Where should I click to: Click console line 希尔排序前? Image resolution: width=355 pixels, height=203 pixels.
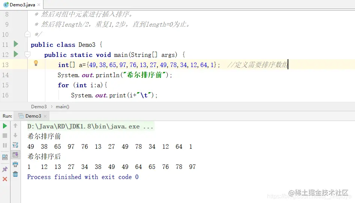pyautogui.click(x=44, y=136)
